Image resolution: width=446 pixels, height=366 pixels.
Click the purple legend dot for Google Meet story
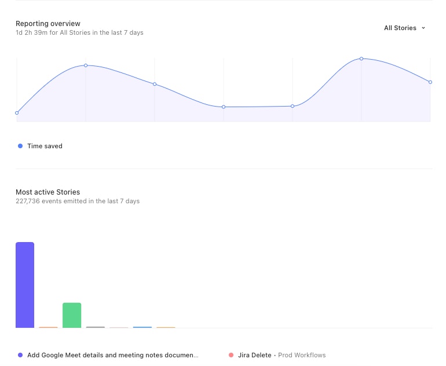point(20,355)
